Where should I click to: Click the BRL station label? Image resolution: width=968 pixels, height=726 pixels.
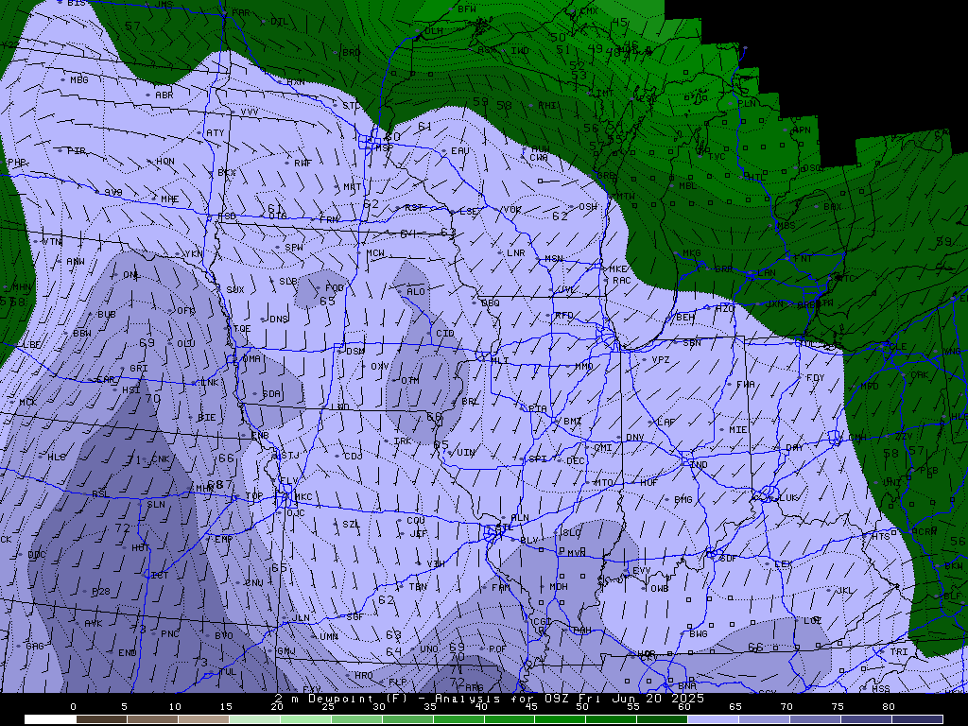tap(470, 402)
